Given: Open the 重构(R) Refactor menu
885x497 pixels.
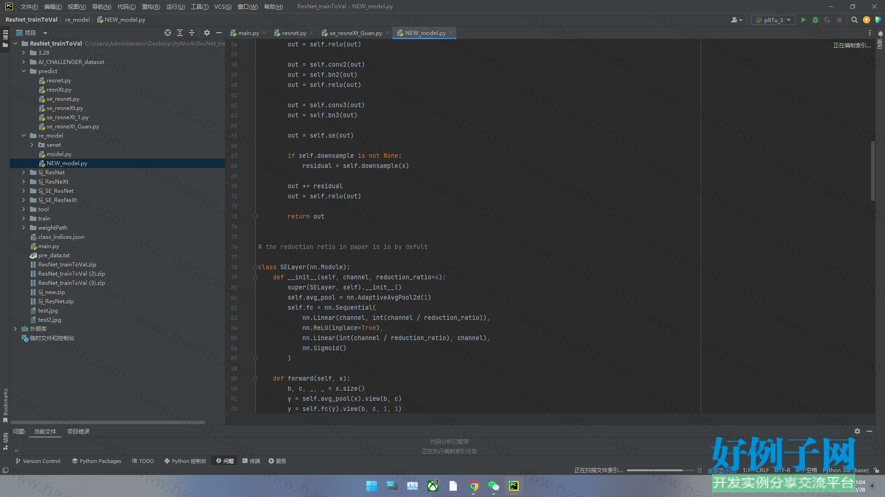Looking at the screenshot, I should (x=151, y=6).
